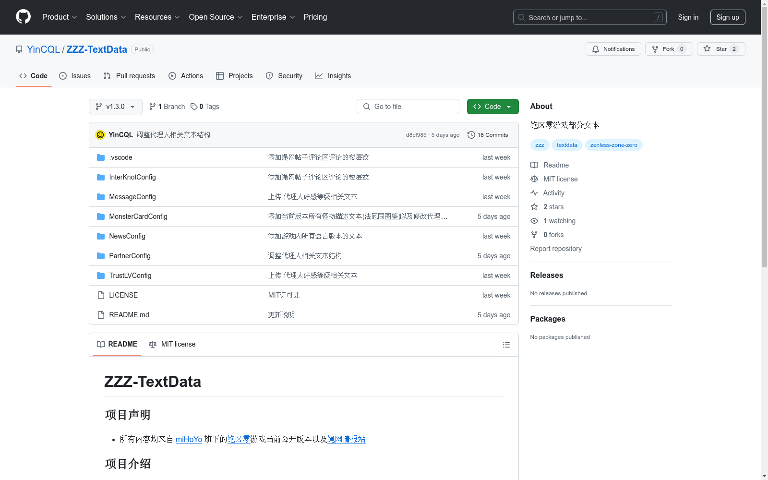This screenshot has height=480, width=768.
Task: Click the branch icon beside 1 Branch
Action: pos(153,107)
